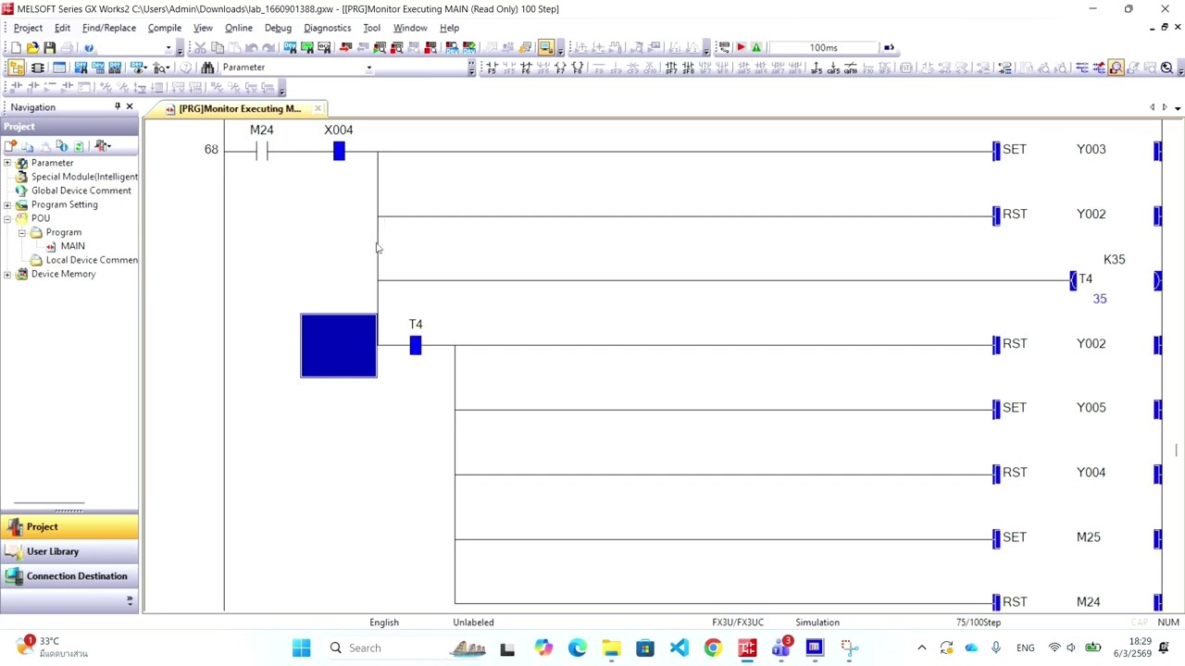Close the Navigation panel with its X
Image resolution: width=1185 pixels, height=666 pixels.
click(130, 107)
